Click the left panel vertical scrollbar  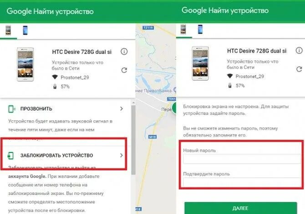[133, 140]
